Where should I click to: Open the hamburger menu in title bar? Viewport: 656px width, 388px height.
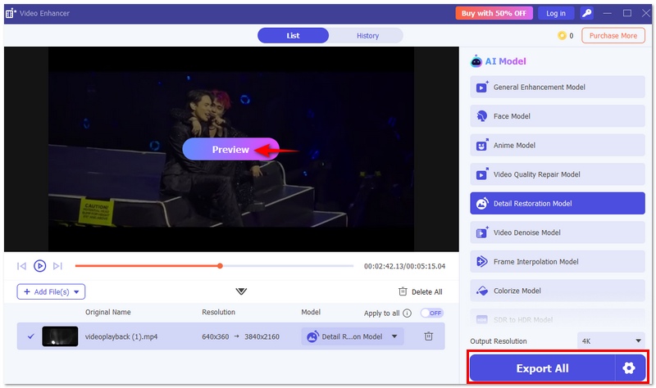pos(608,13)
